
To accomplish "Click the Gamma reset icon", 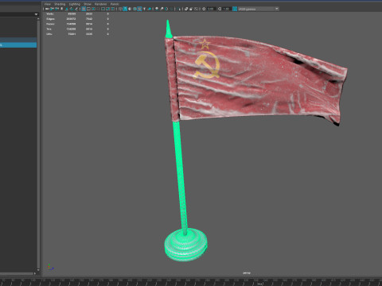I will pos(220,9).
